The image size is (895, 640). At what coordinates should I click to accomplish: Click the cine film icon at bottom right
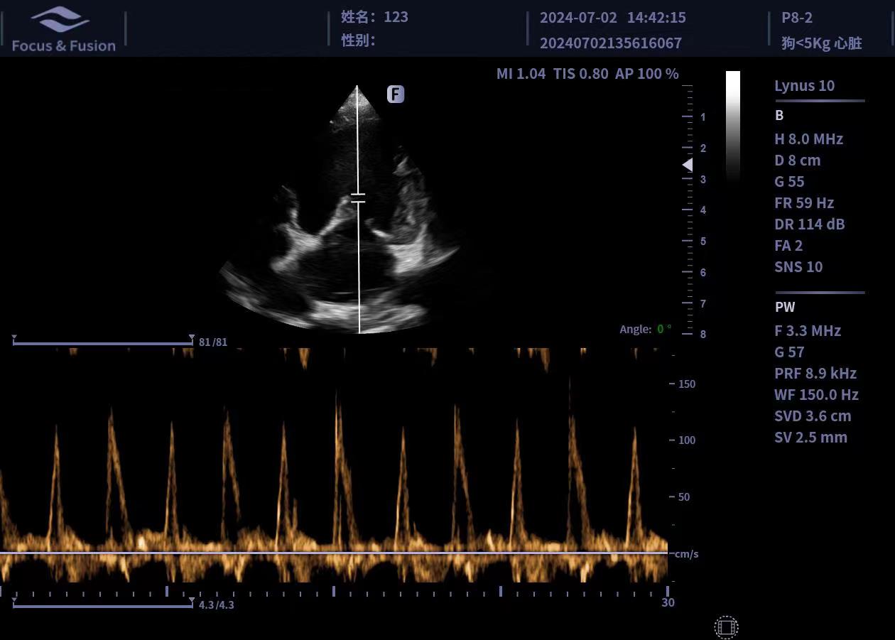coord(726,627)
